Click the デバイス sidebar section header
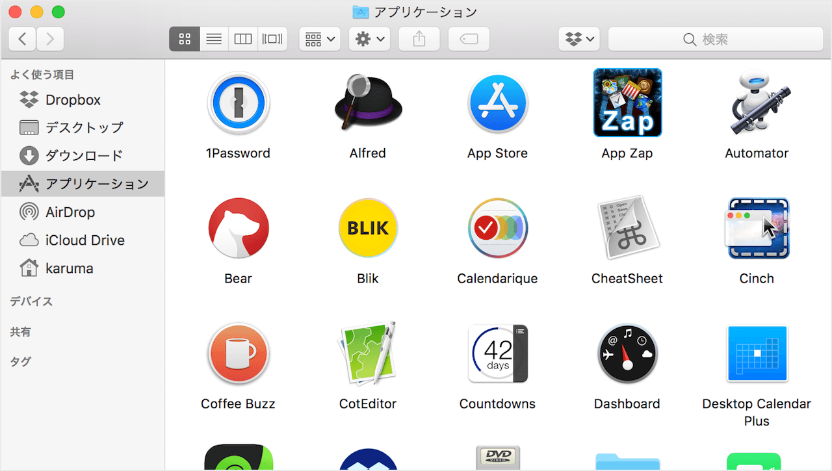The height and width of the screenshot is (471, 832). coord(31,301)
